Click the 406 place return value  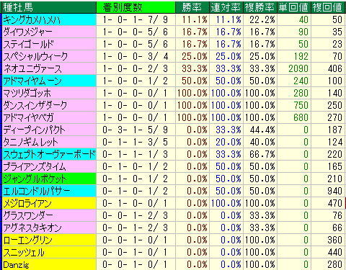(x=335, y=68)
